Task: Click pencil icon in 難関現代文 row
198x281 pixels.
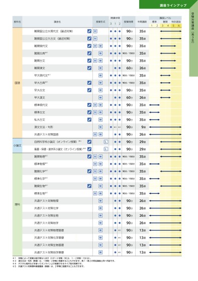Action: [89, 46]
